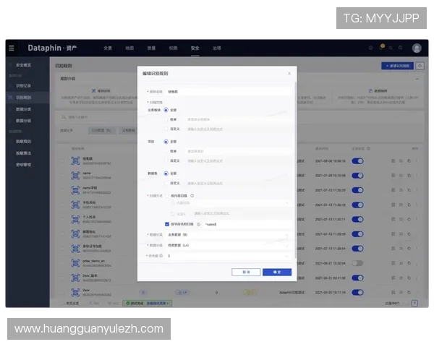Click the scan icon of 销售额 rule row
The image size is (434, 347).
(x=75, y=161)
